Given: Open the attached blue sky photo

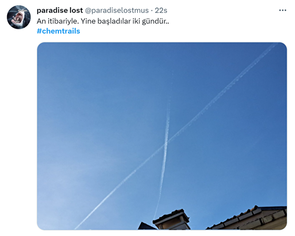Looking at the screenshot, I should [x=162, y=136].
